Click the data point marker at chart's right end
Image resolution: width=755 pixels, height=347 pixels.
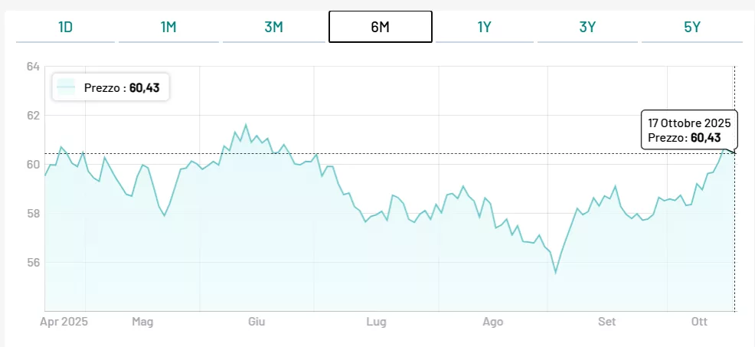(x=734, y=153)
